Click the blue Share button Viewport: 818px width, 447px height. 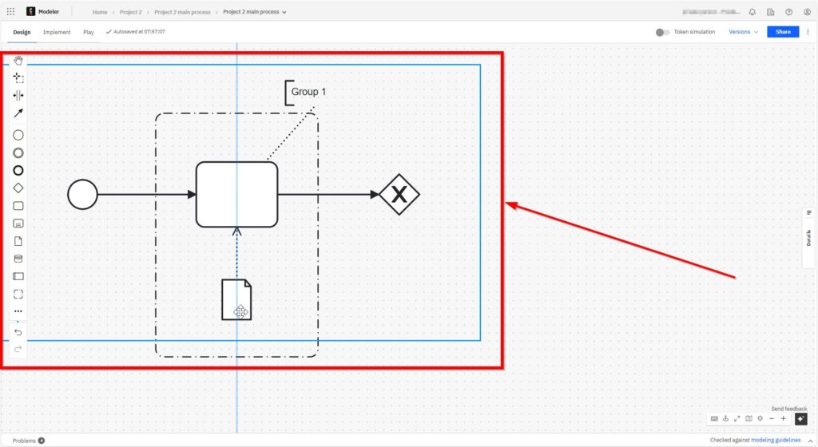[783, 32]
